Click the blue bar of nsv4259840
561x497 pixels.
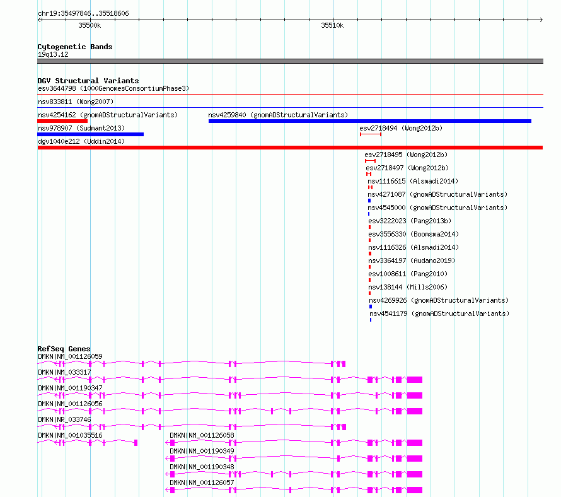370,121
